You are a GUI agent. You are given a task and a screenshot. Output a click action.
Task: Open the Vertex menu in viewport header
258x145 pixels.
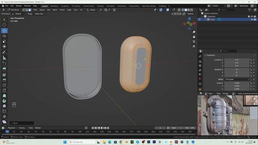62,10
